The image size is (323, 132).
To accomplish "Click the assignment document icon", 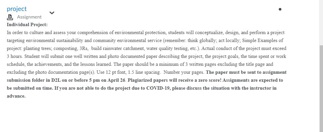I will coord(10,17).
